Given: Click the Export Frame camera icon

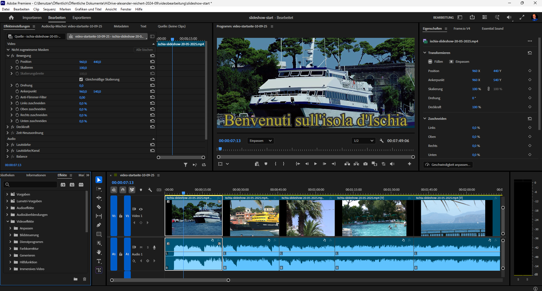Looking at the screenshot, I should coord(365,164).
